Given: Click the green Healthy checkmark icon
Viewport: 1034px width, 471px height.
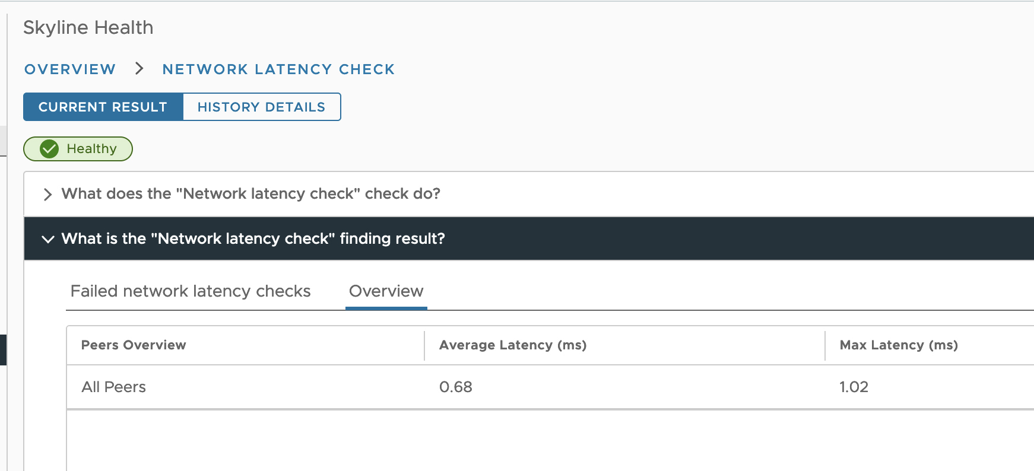Looking at the screenshot, I should click(49, 149).
